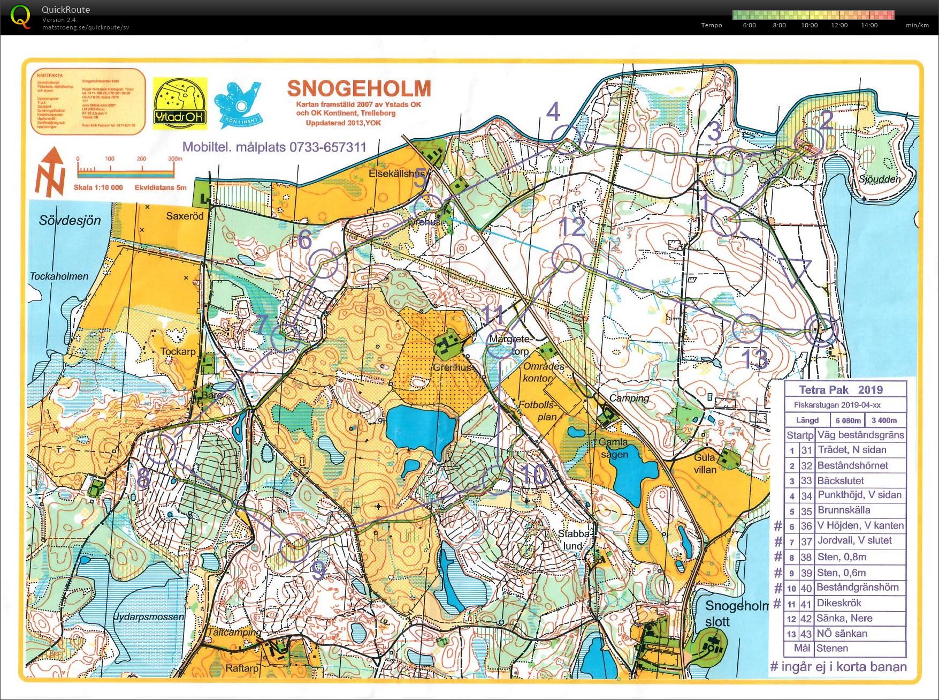Select control circle 10 on the course
939x700 pixels.
(497, 479)
